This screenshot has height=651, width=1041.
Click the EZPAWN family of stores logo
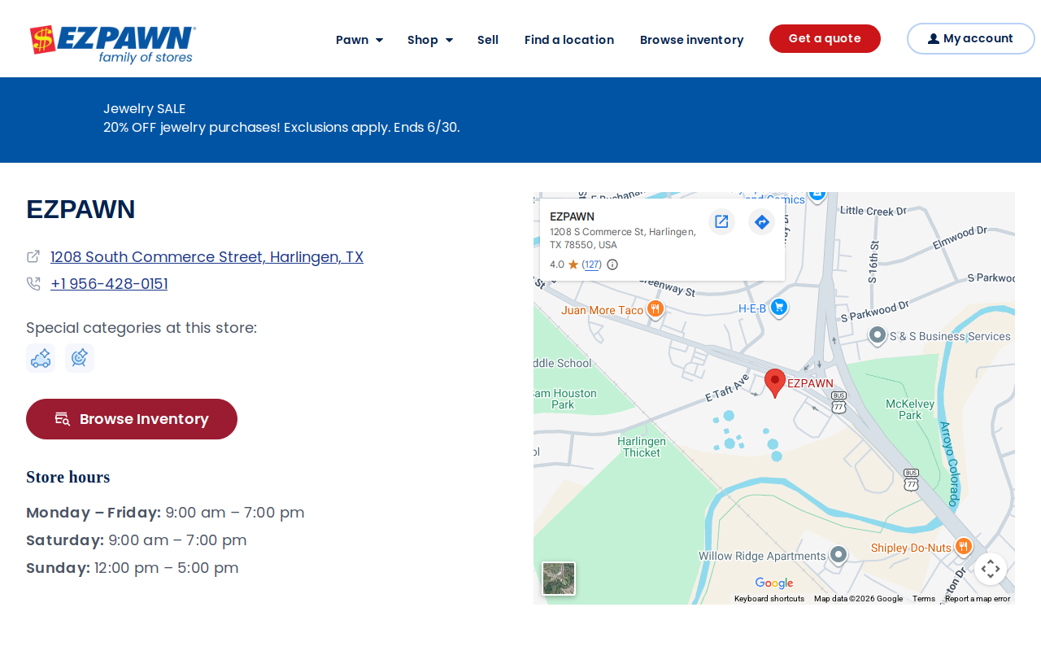[112, 44]
